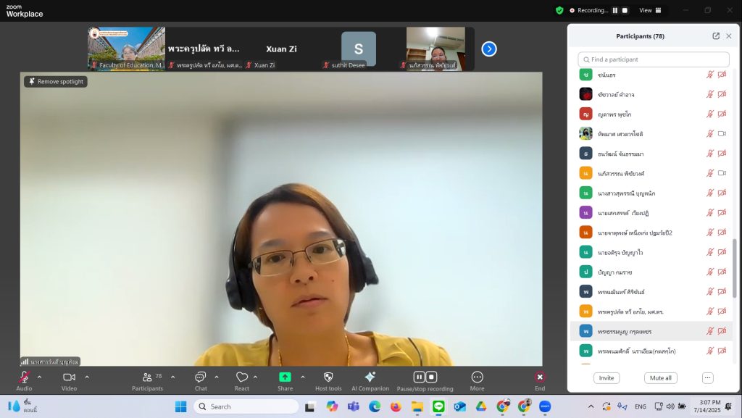Image resolution: width=742 pixels, height=418 pixels.
Task: Click the Find a participant search box
Action: tap(654, 59)
